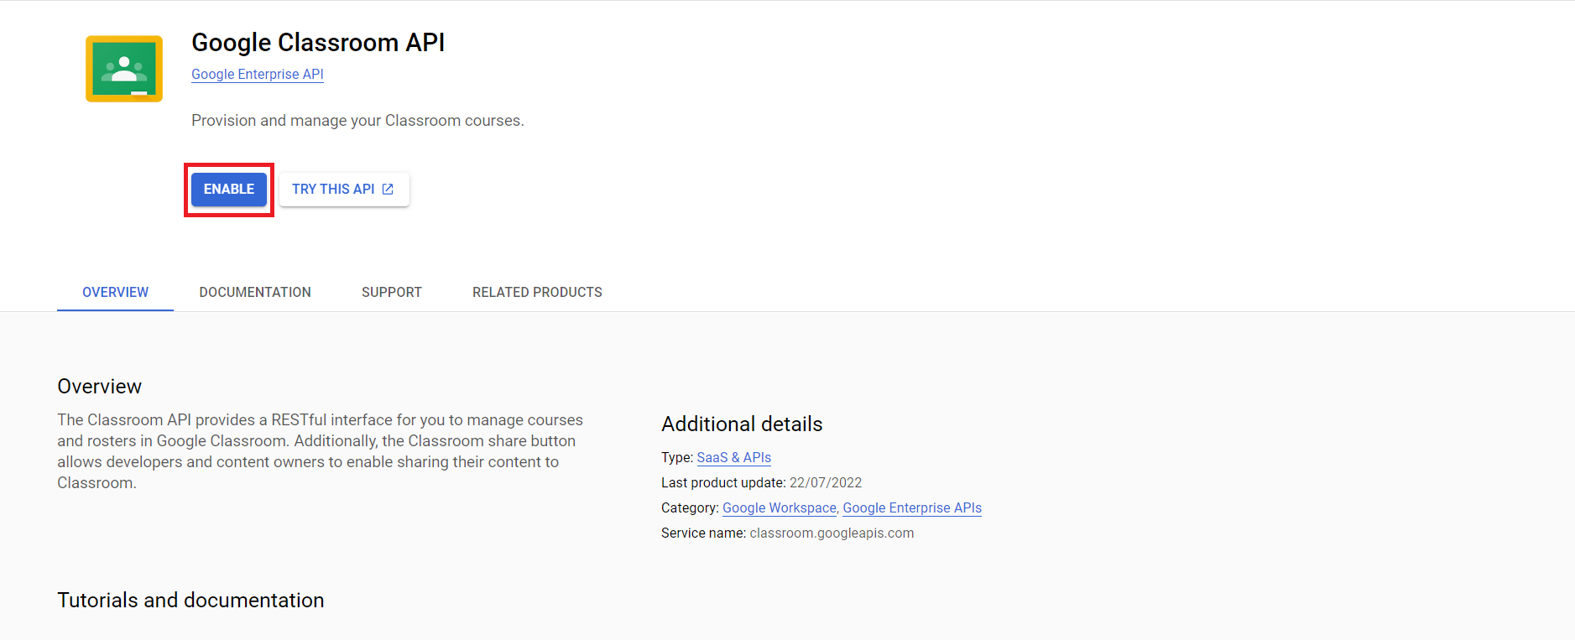Open the Google Enterprise APIs category link
Viewport: 1575px width, 640px height.
(912, 507)
